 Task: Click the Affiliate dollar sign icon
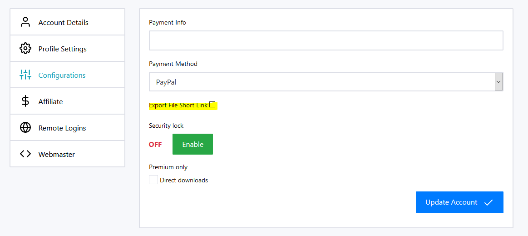point(25,101)
